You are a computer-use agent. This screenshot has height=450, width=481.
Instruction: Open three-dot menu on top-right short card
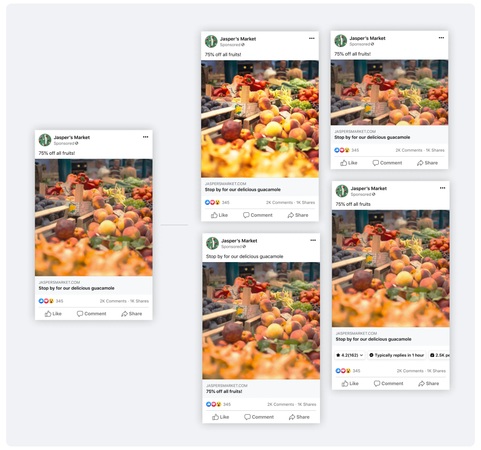tap(441, 38)
